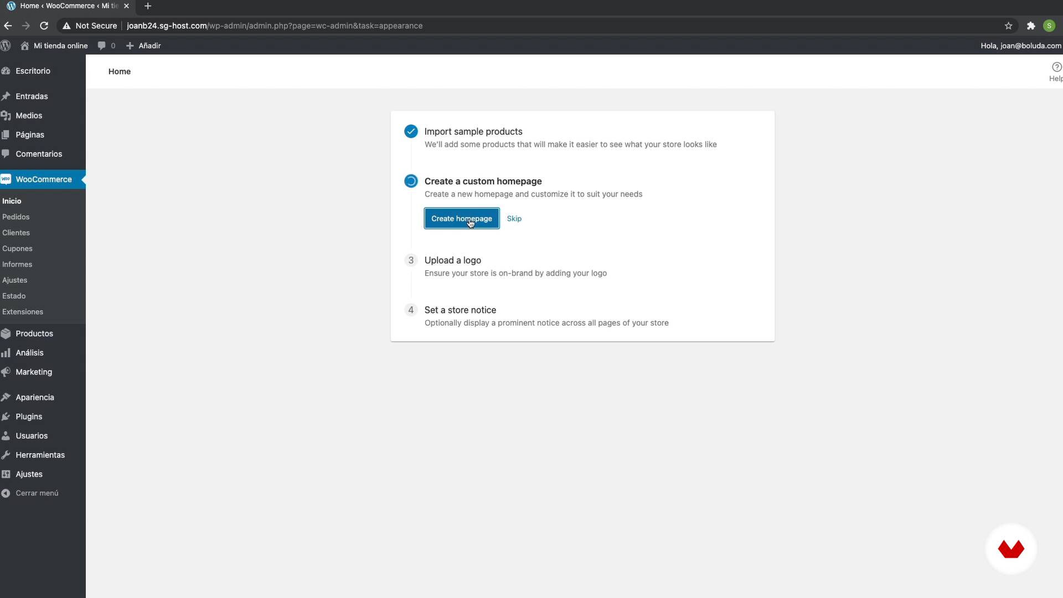Open the Comentarios menu
This screenshot has width=1063, height=598.
[x=39, y=153]
